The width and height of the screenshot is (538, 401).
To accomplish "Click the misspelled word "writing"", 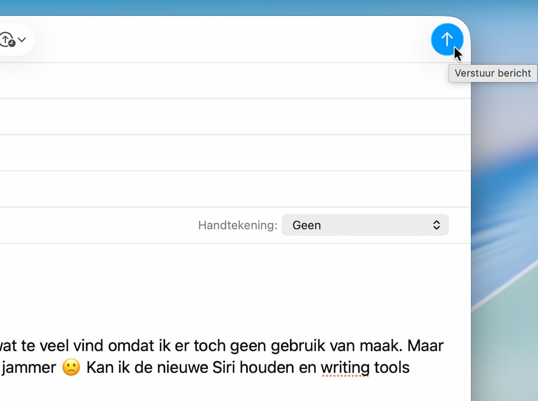I will pos(345,368).
